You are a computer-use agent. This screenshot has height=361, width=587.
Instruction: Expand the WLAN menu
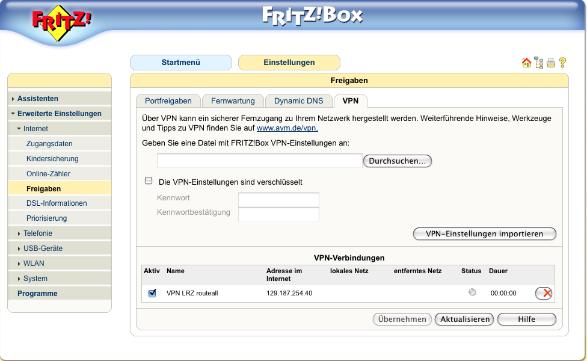point(34,264)
